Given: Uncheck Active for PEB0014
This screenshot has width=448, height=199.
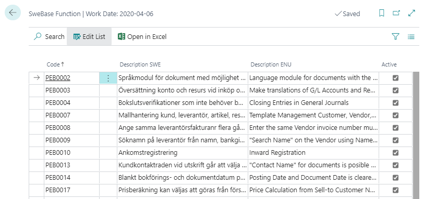Looking at the screenshot, I should (395, 178).
